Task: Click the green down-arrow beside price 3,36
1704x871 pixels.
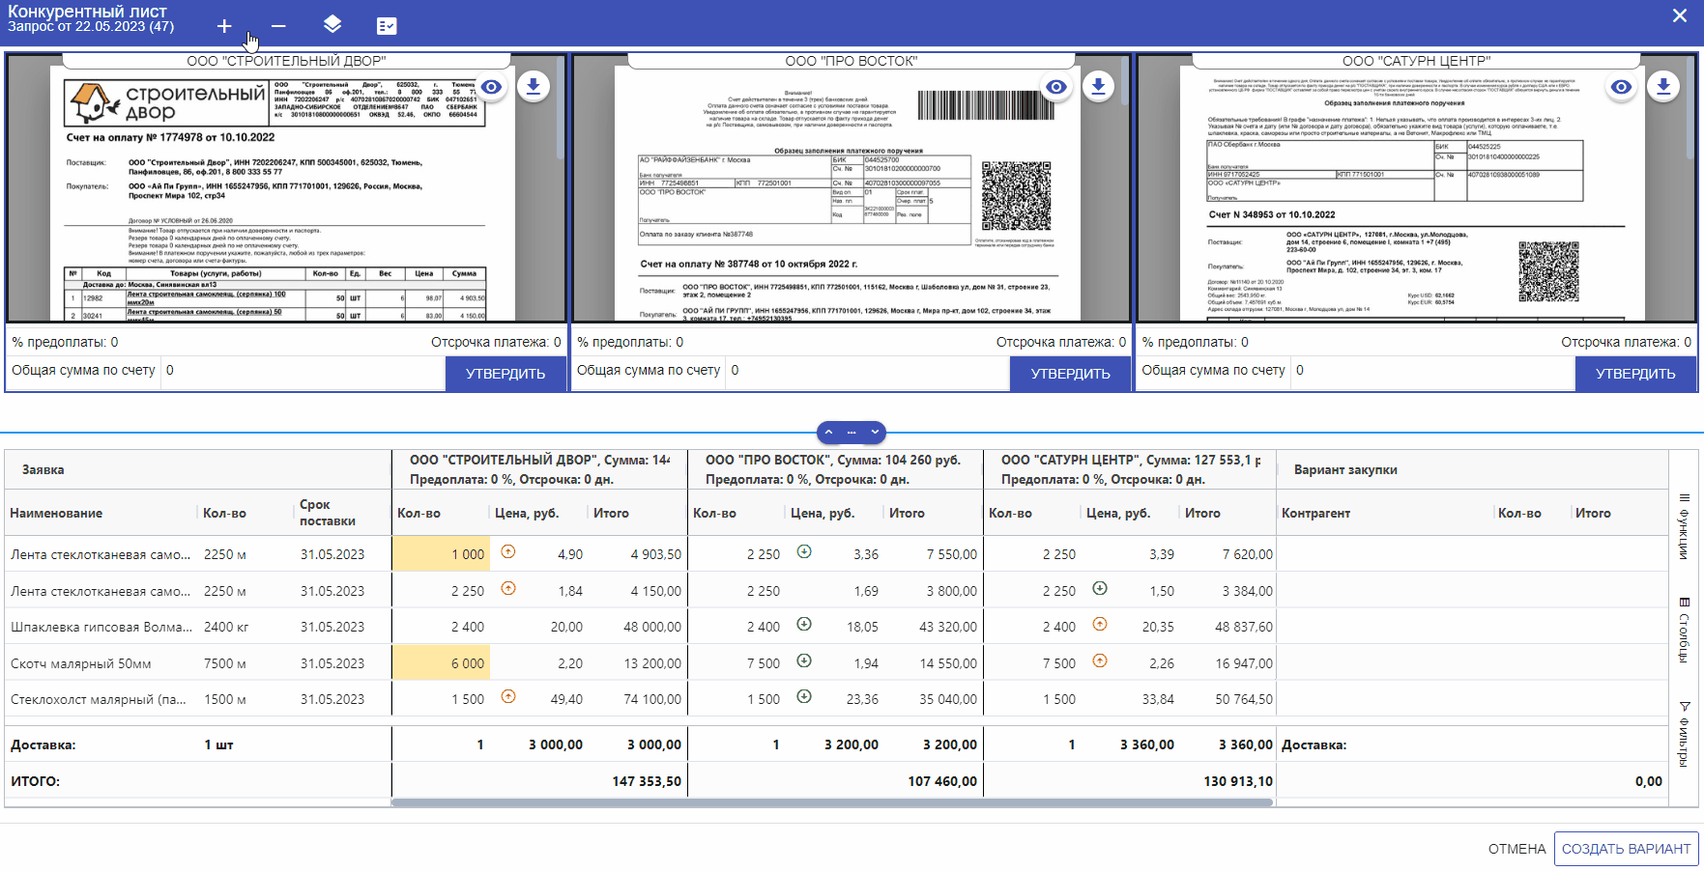Action: click(x=804, y=552)
